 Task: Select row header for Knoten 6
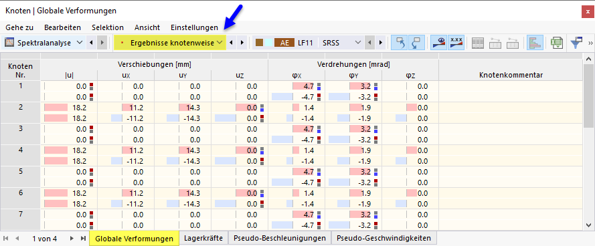coord(20,199)
